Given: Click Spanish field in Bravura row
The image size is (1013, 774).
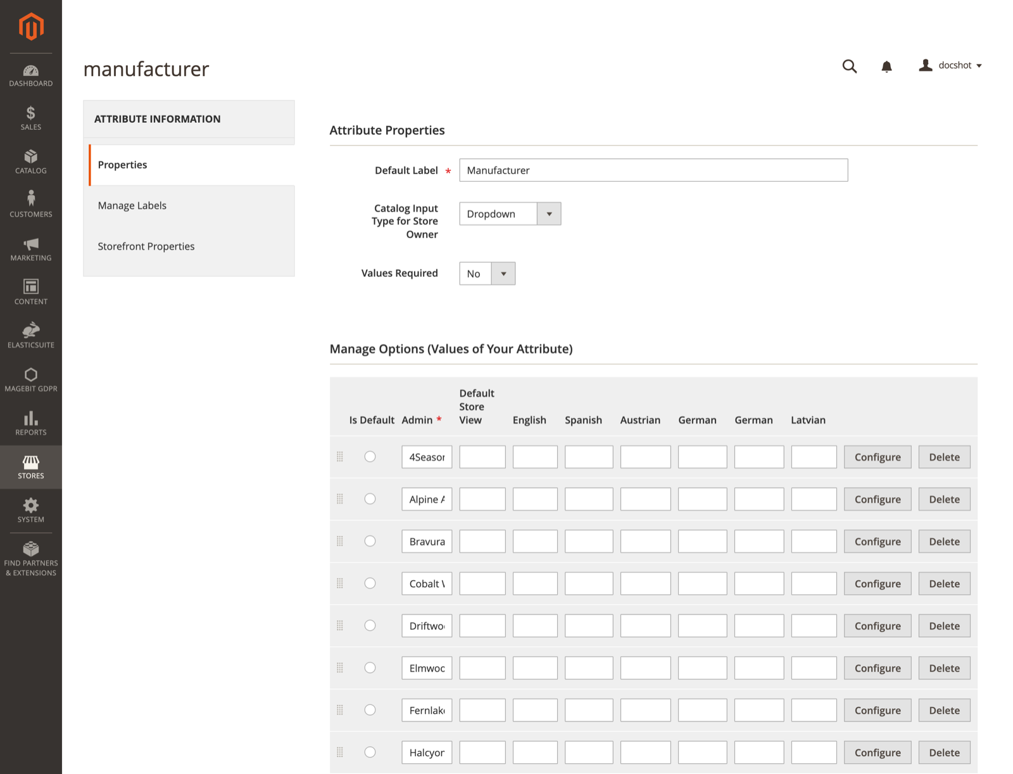Looking at the screenshot, I should coord(589,541).
